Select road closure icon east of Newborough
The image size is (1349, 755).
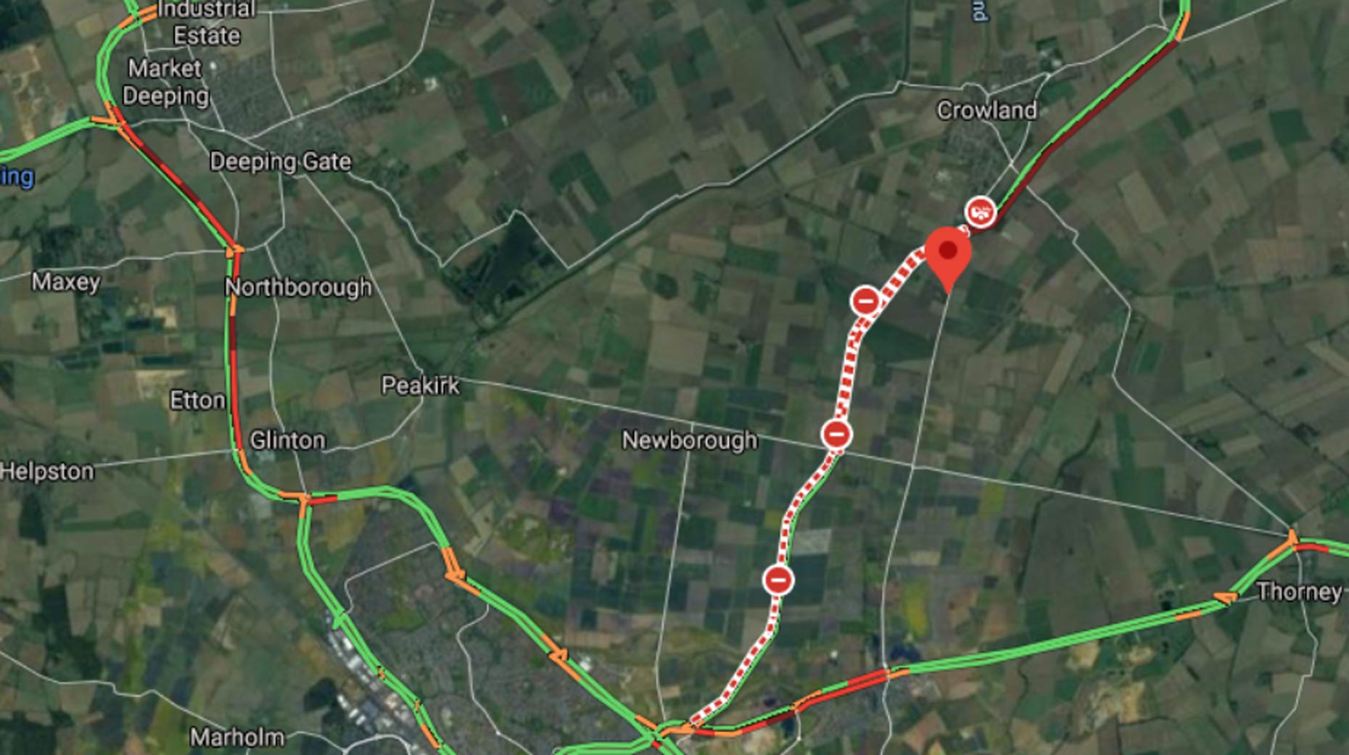click(836, 435)
